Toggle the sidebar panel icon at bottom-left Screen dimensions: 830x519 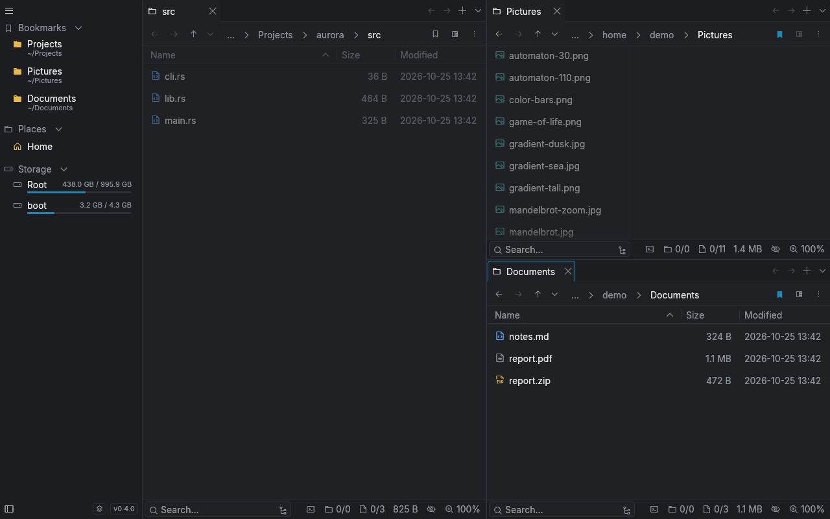pyautogui.click(x=9, y=509)
